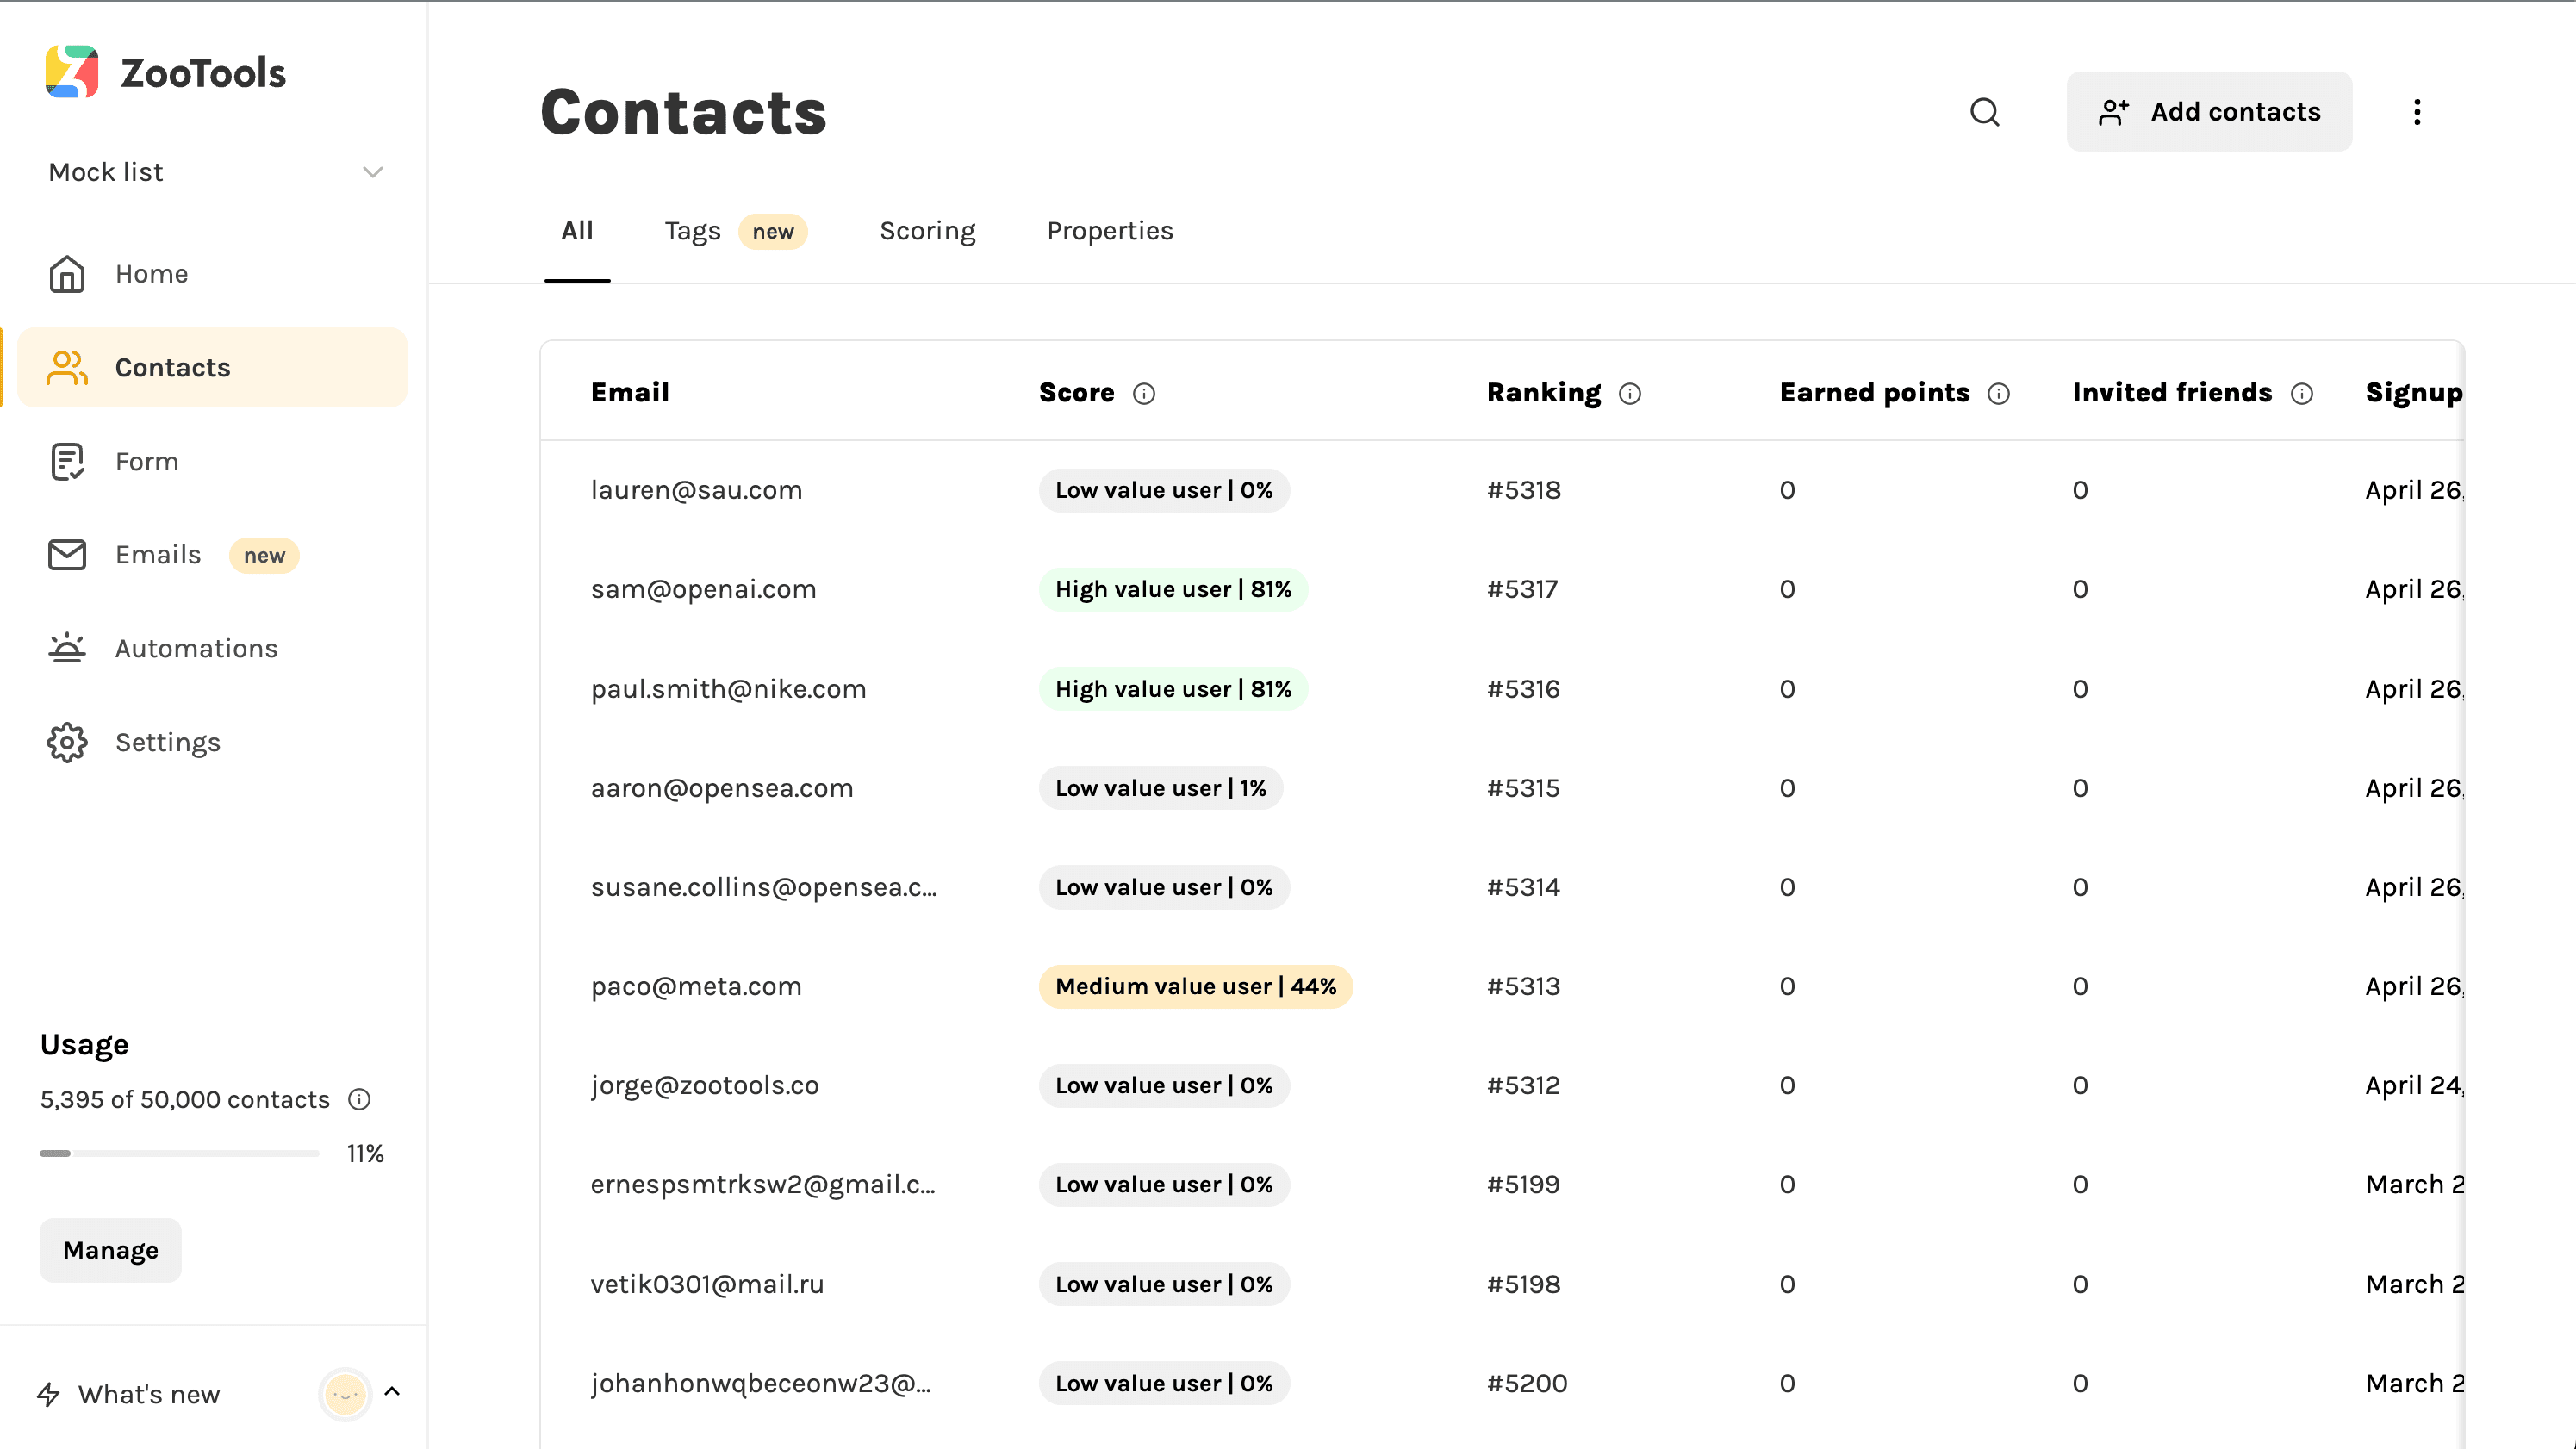Open the contacts search magnifier
Image resolution: width=2576 pixels, height=1449 pixels.
(1985, 112)
